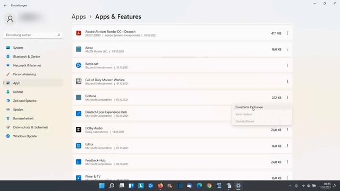Click the Call of Duty Modern Warfare icon
The width and height of the screenshot is (340, 191).
pos(79,81)
